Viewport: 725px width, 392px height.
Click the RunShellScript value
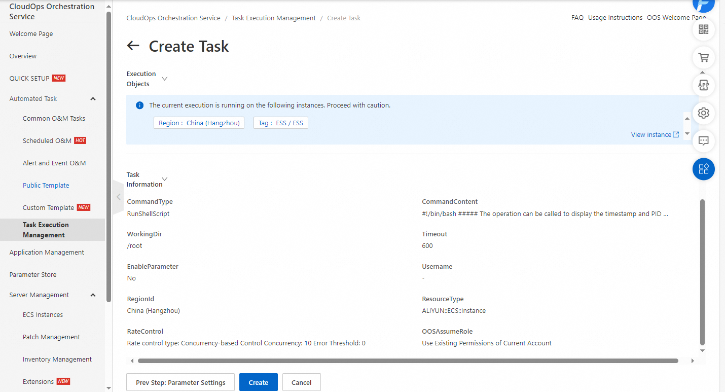click(x=148, y=214)
